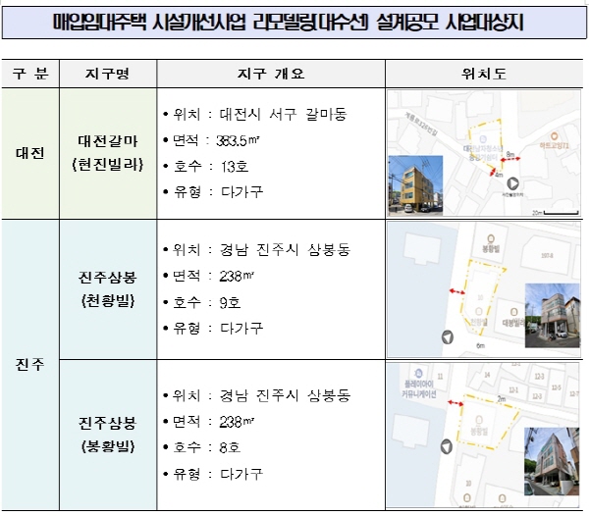Select the 진주삼봉 (봉황빌) district cell

106,435
